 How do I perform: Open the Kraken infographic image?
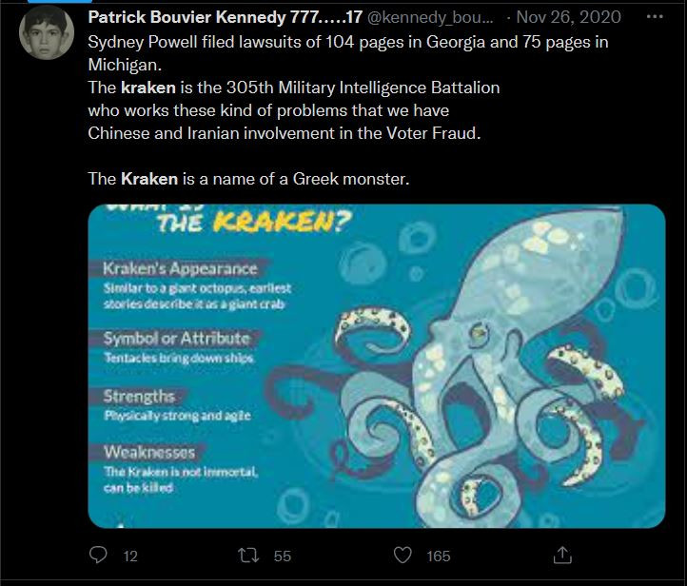377,365
